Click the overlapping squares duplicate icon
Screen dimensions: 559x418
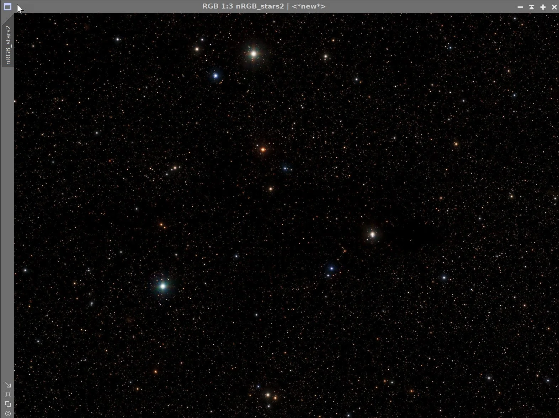click(8, 404)
